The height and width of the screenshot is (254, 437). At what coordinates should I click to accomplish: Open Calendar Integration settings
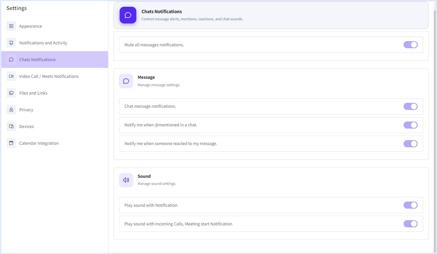[55, 143]
